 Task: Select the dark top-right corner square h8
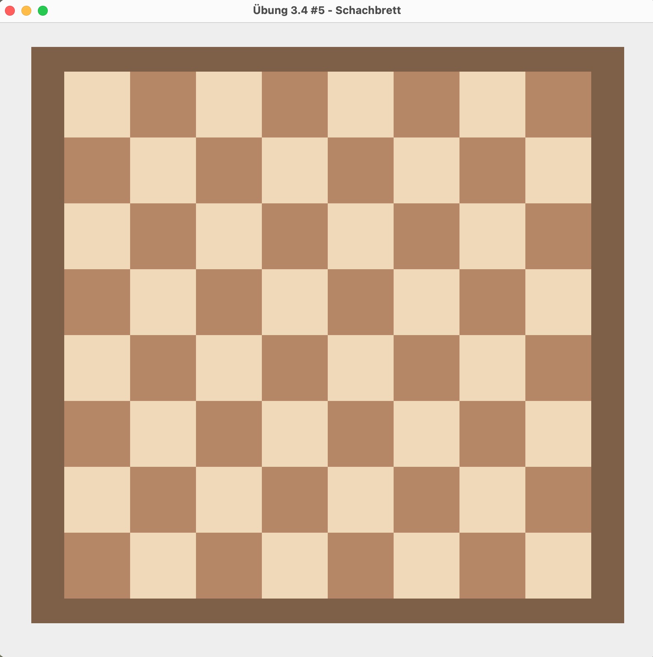(x=558, y=105)
